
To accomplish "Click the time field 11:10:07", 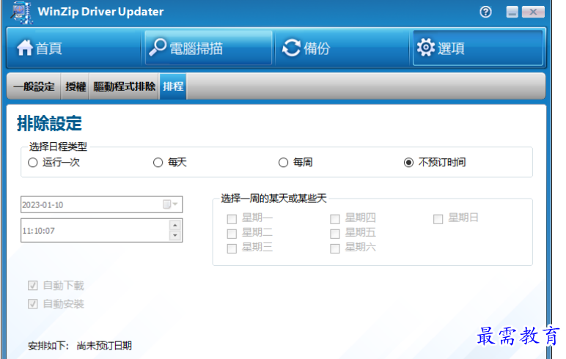I will tap(101, 230).
